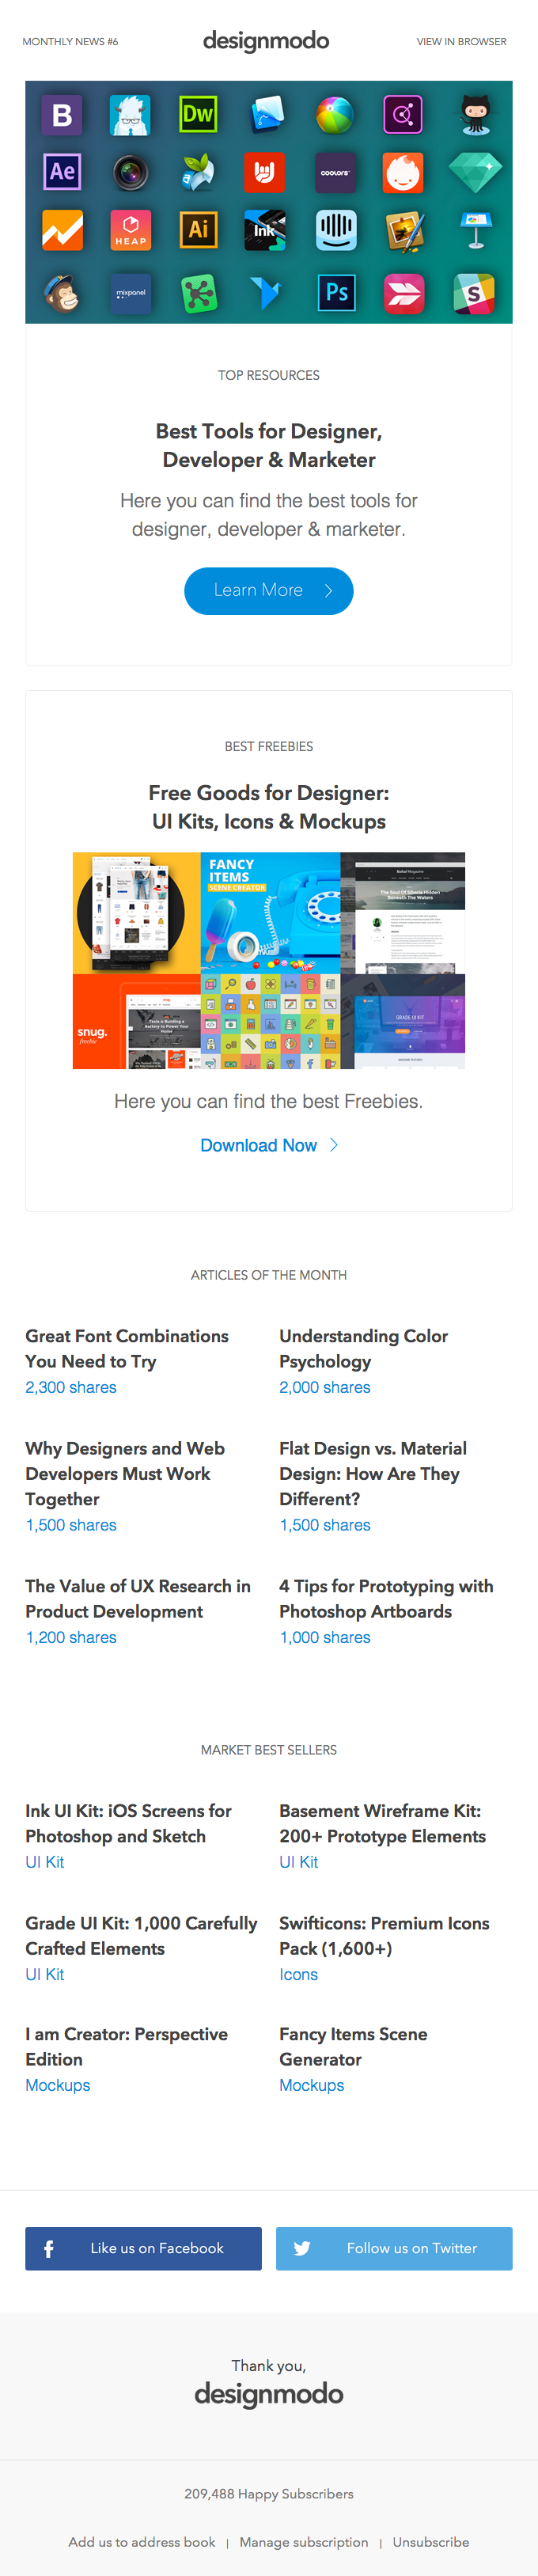This screenshot has height=2576, width=538.
Task: Click the Heap icon in the collage
Action: (130, 230)
